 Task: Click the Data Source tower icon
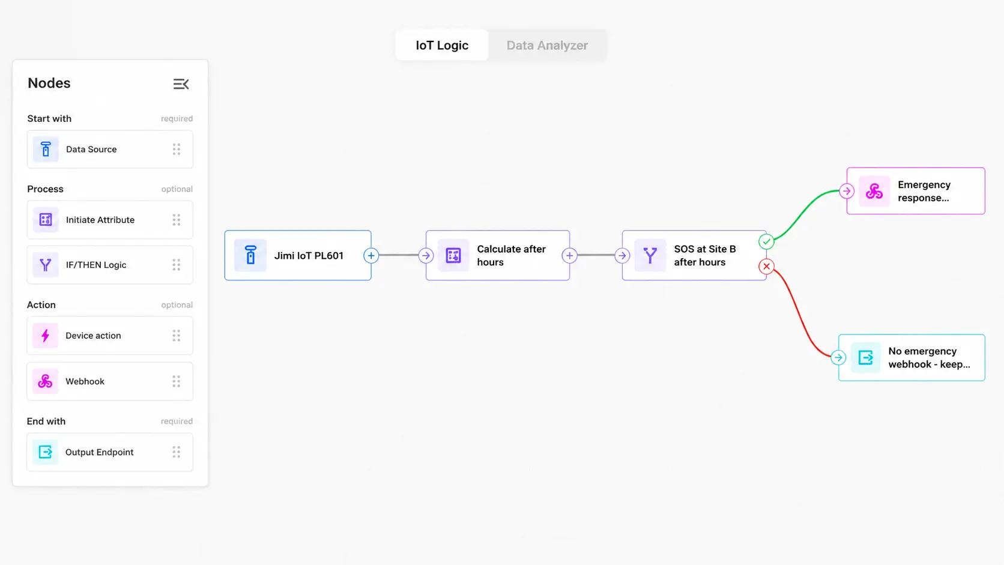coord(46,149)
